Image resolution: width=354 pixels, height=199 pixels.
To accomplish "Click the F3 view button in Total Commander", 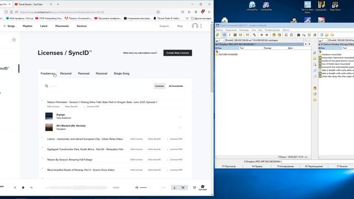I will pyautogui.click(x=228, y=166).
